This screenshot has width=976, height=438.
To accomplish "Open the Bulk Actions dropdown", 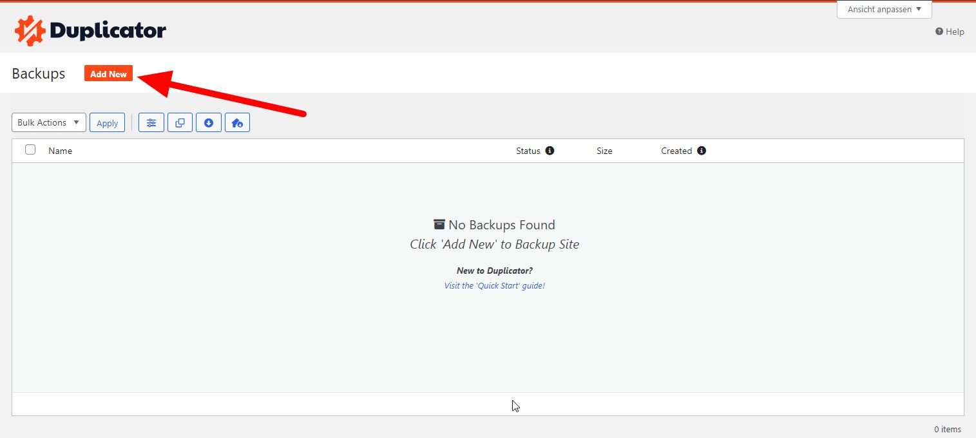I will (x=48, y=122).
